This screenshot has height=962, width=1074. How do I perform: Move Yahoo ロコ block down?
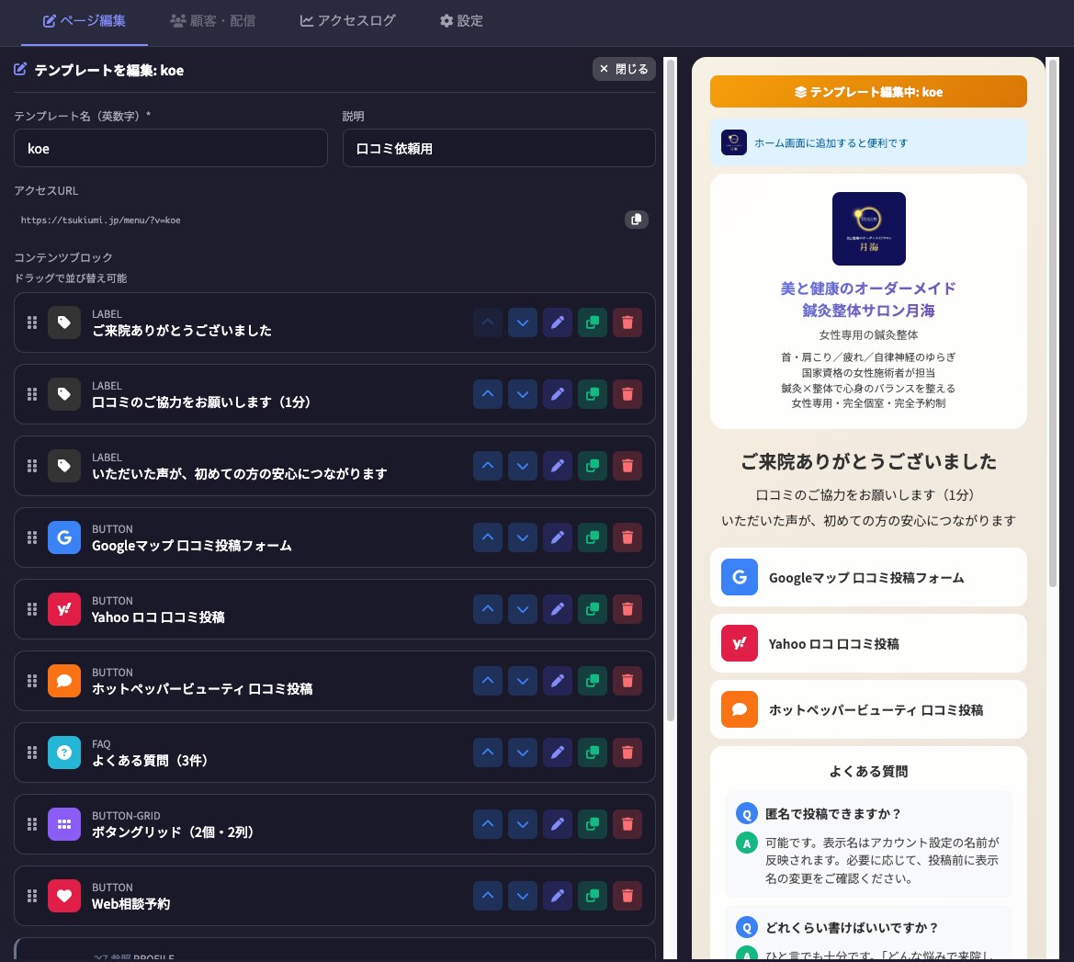tap(523, 609)
